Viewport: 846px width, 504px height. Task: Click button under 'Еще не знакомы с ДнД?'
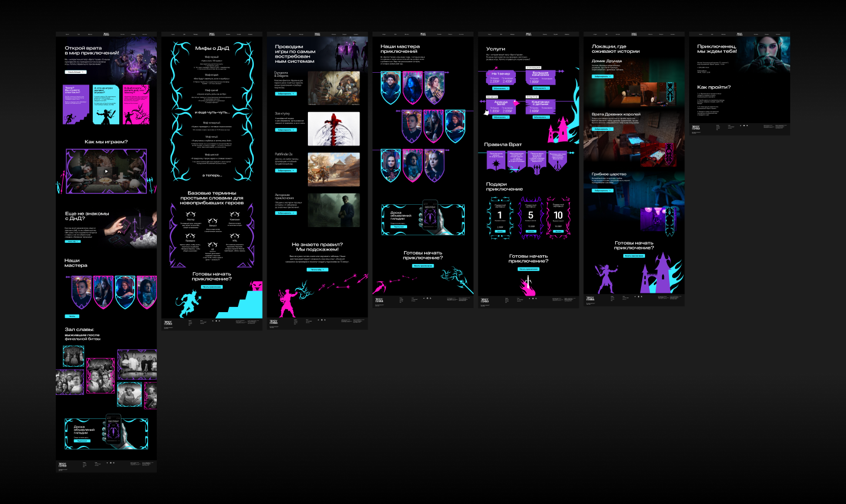[x=72, y=241]
